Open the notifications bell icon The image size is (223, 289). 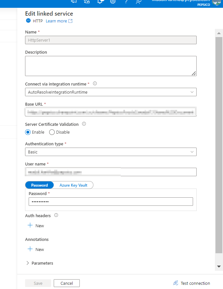[100, 2]
